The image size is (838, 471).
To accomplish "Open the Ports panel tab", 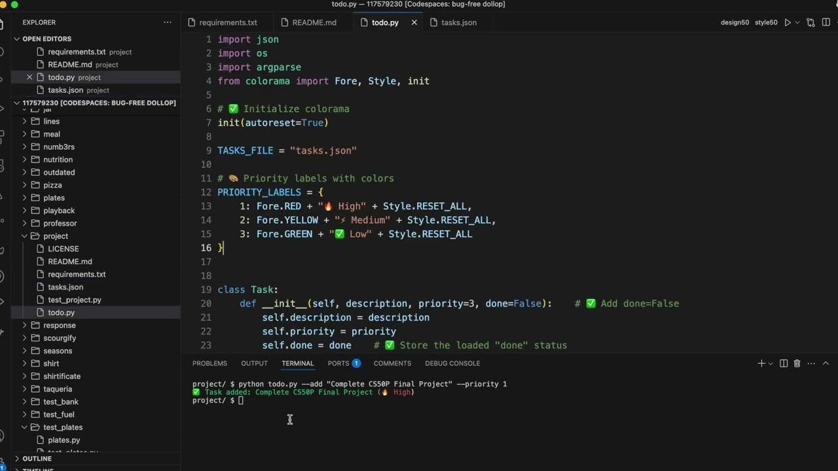I will 344,363.
